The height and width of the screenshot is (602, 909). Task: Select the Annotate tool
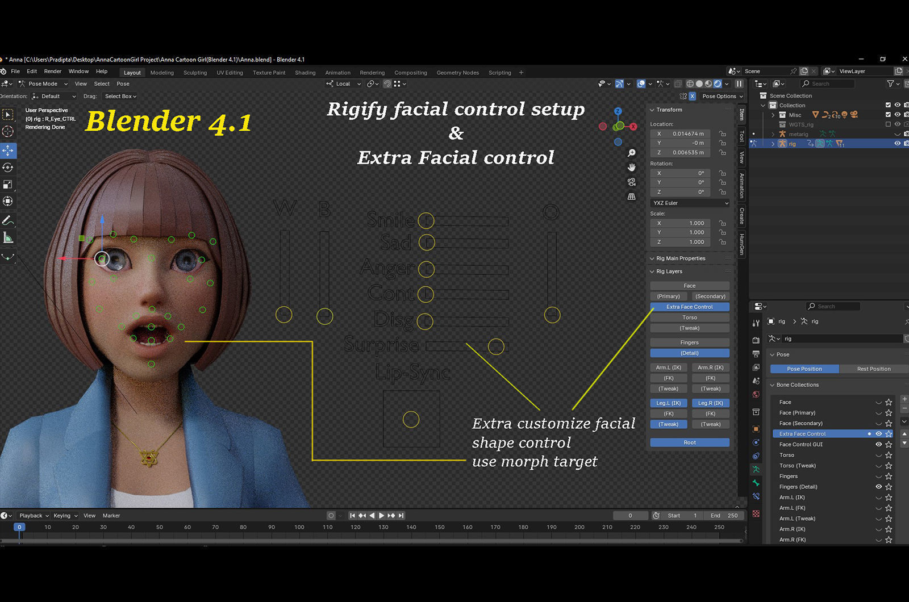click(8, 221)
